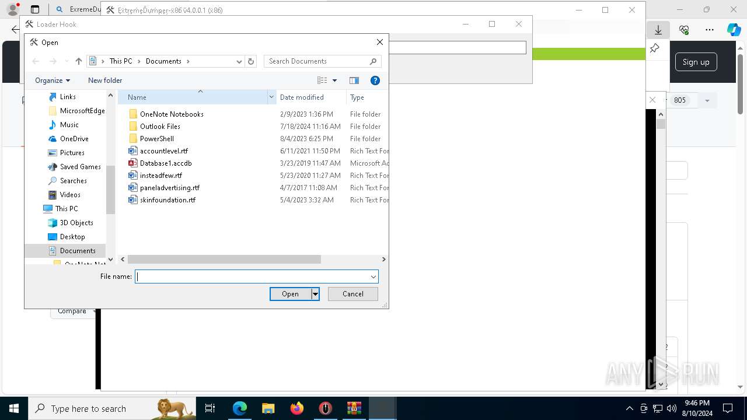This screenshot has width=747, height=420.
Task: Change the file view layout icon
Action: (x=322, y=80)
